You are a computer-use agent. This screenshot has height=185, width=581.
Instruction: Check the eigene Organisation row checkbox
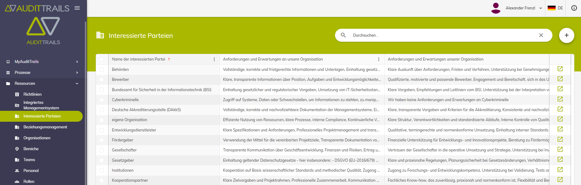[x=102, y=120]
